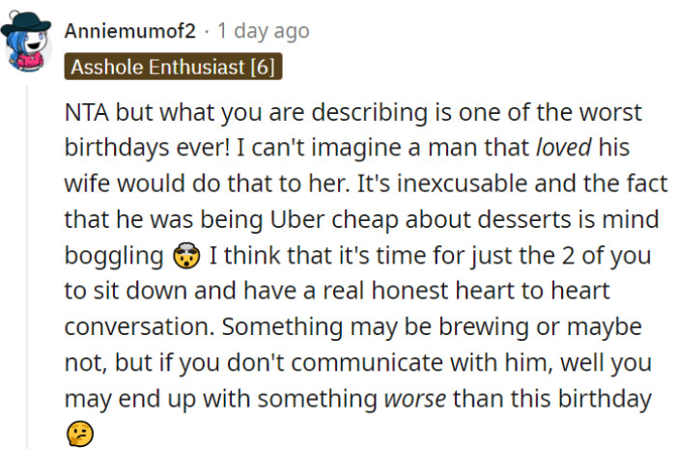Open the Anniemumof2 username profile link
676x449 pixels.
129,31
